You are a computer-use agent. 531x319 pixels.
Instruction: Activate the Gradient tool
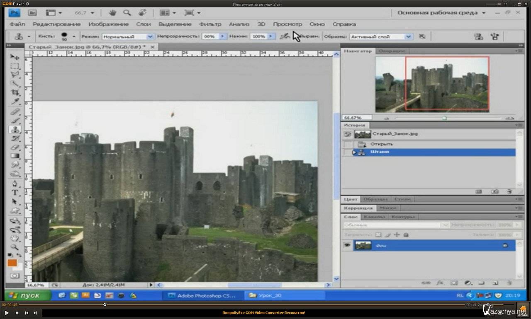(x=15, y=156)
